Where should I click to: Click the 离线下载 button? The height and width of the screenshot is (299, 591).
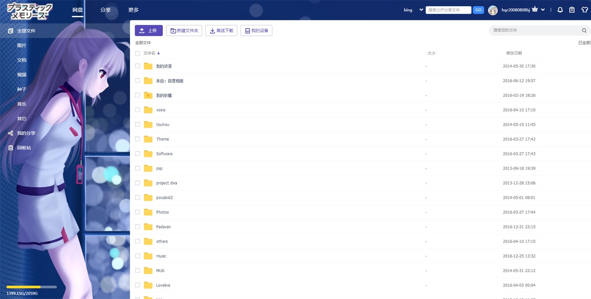(221, 31)
